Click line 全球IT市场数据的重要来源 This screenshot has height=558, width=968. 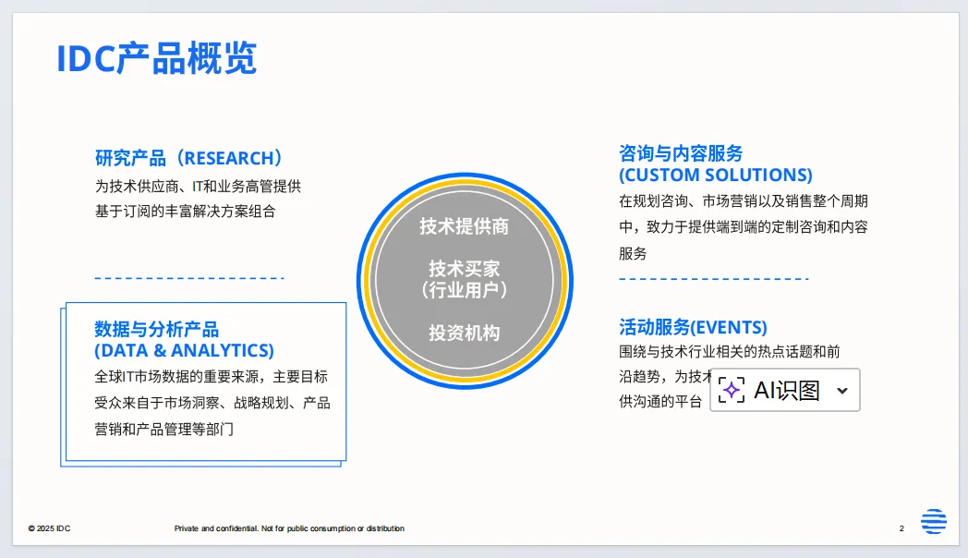(212, 377)
